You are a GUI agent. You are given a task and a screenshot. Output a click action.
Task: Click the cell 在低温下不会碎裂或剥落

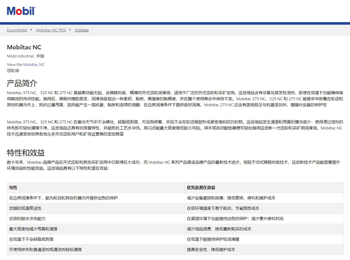[x=96, y=239]
